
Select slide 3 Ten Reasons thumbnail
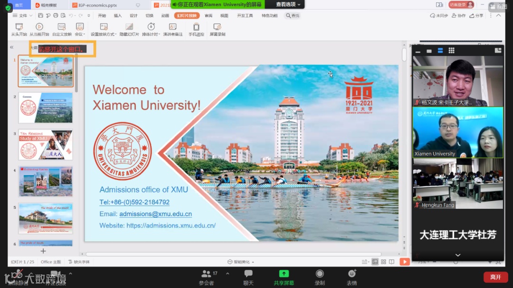point(46,144)
